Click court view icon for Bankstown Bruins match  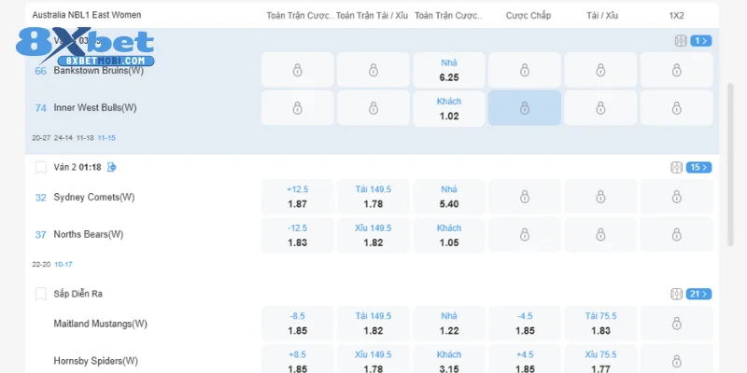pos(679,41)
